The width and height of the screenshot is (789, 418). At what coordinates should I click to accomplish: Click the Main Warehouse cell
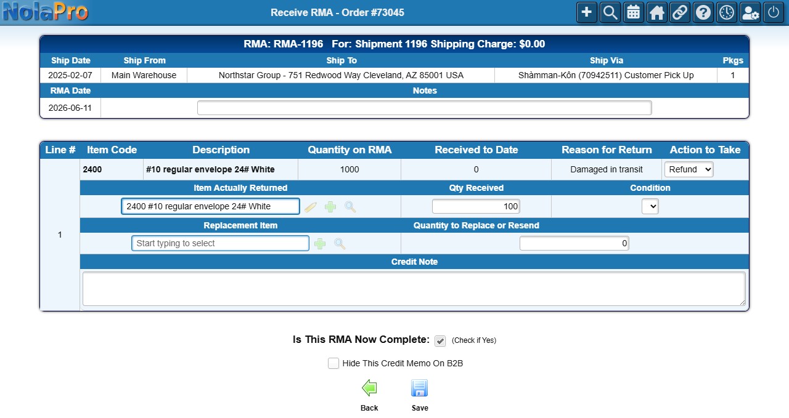(x=144, y=75)
